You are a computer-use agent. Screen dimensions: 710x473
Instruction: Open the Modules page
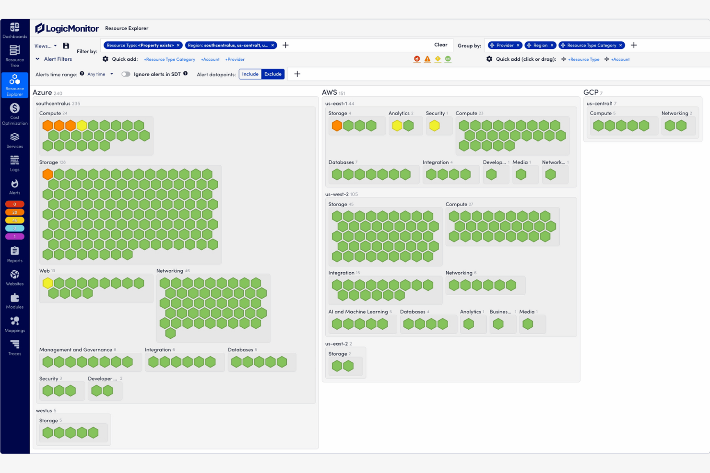(14, 301)
